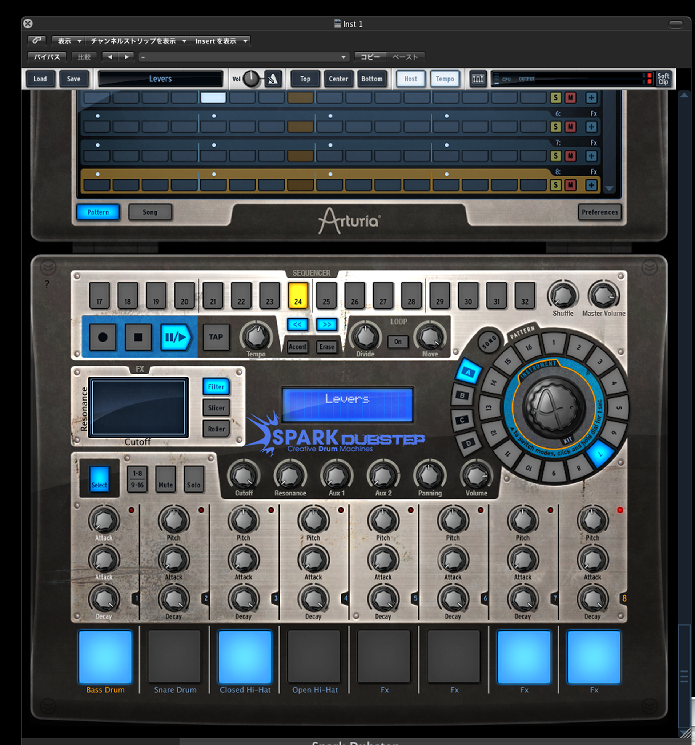Select pattern 1 on the wheel

pyautogui.click(x=554, y=343)
